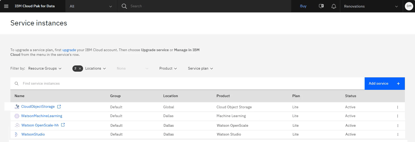This screenshot has height=142, width=415.
Task: Click IBM Cloud Pak for Data title
Action: point(35,6)
